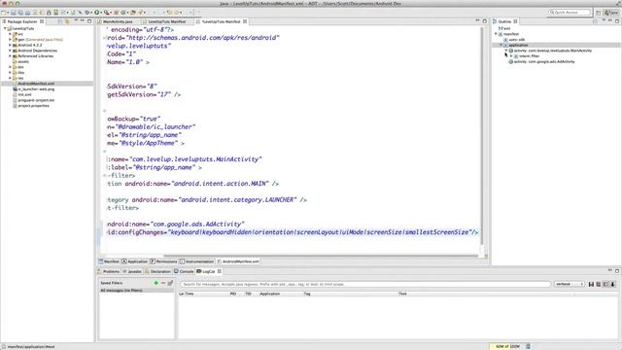The image size is (622, 350).
Task: Expand the libs folder
Action: point(11,73)
